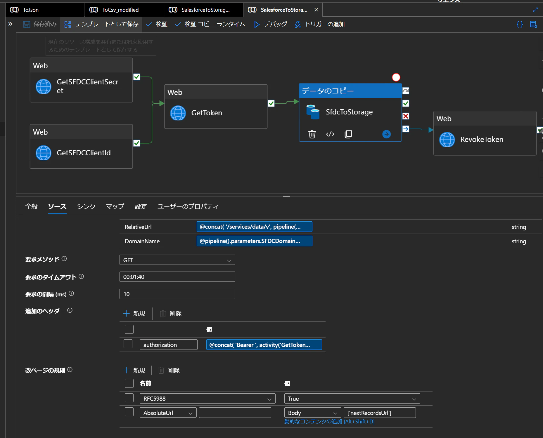Image resolution: width=543 pixels, height=438 pixels.
Task: Click success handle on GetSFDCClientSecret activity
Action: point(136,77)
